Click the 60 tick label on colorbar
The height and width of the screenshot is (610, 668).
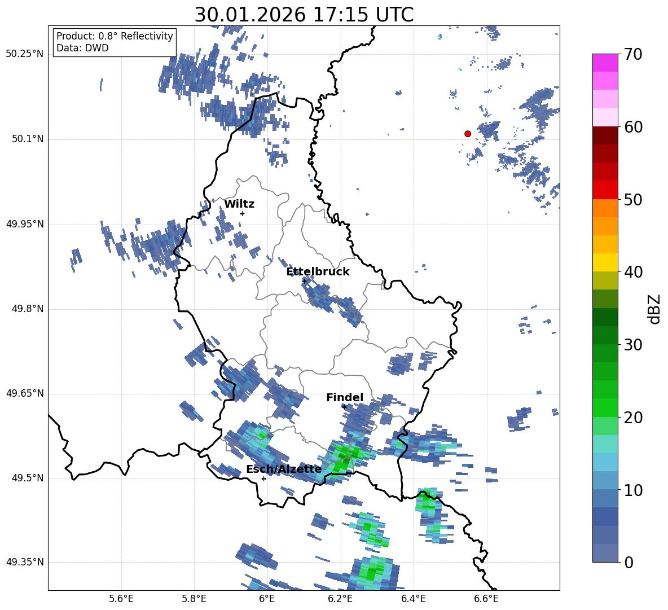(x=633, y=127)
